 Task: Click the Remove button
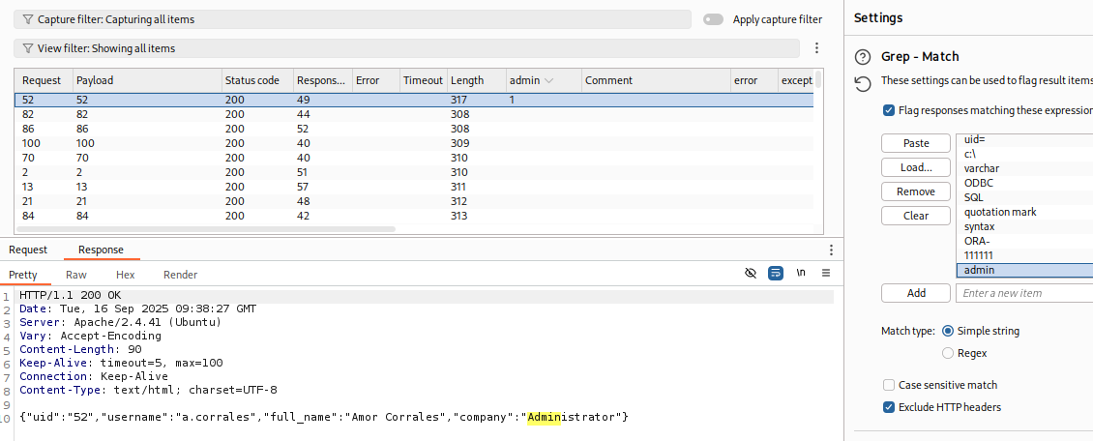[x=915, y=191]
